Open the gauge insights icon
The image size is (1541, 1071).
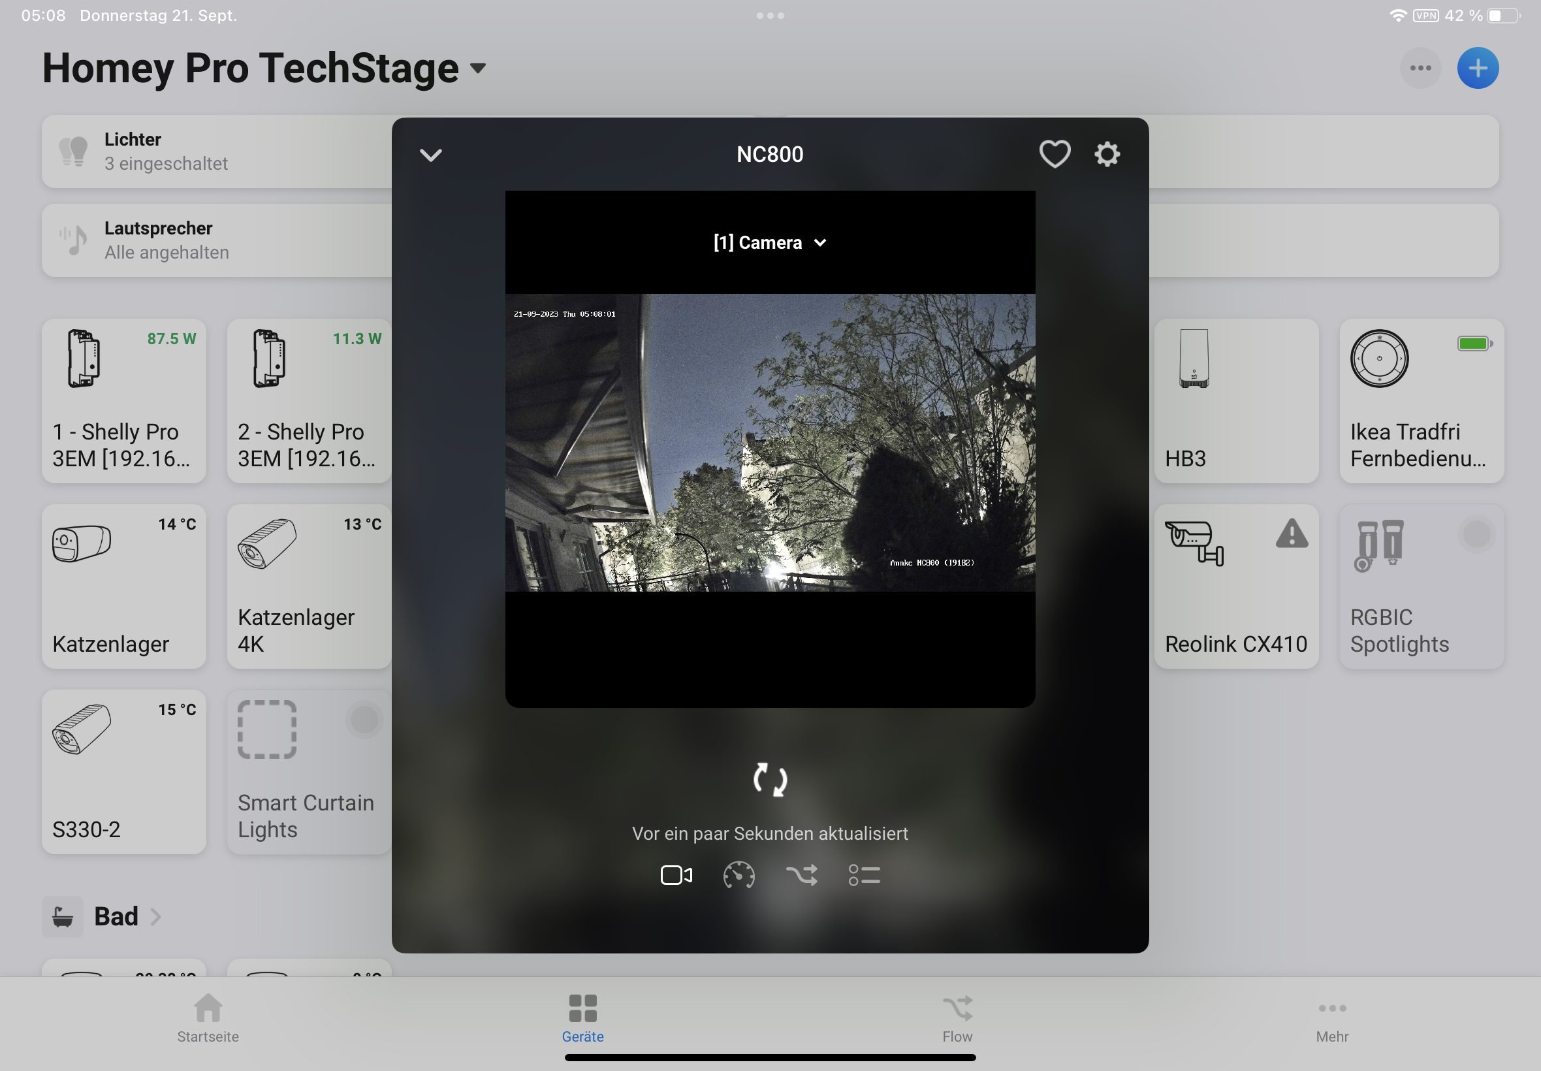click(x=739, y=875)
